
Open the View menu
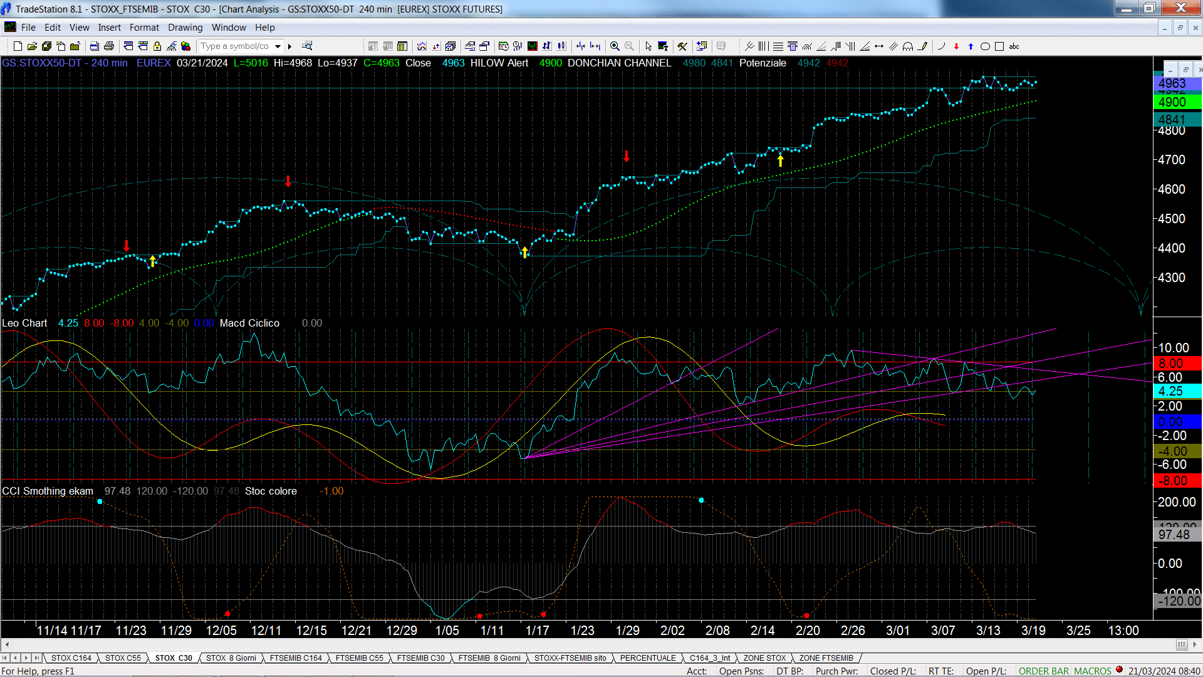point(80,28)
